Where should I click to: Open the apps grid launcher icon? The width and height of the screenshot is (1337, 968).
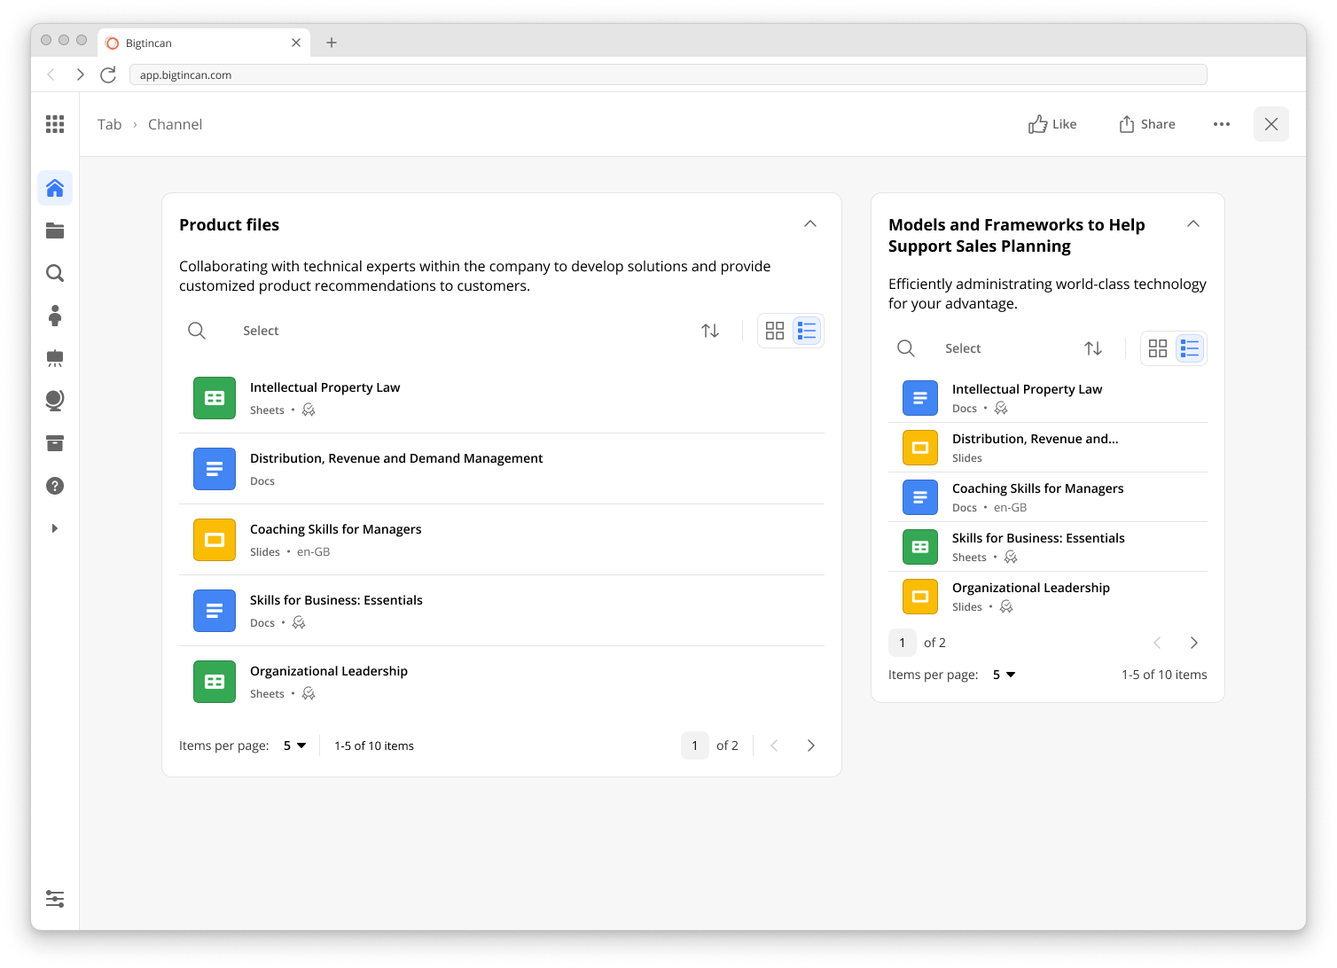55,124
